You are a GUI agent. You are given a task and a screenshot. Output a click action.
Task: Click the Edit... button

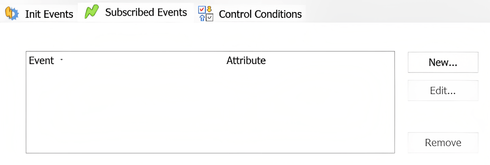pyautogui.click(x=443, y=91)
